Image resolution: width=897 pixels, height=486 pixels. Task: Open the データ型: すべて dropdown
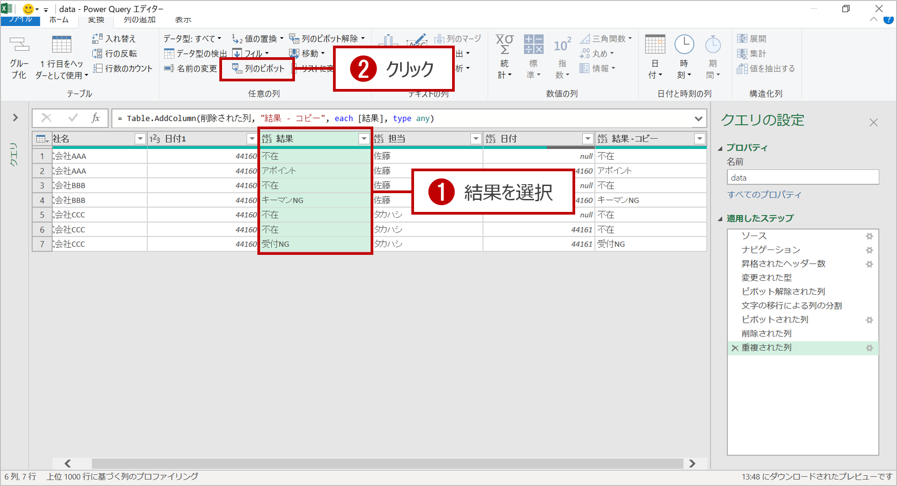[x=192, y=39]
